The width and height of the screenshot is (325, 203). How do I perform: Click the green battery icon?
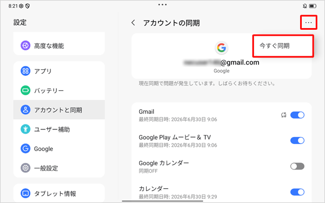click(x=25, y=90)
